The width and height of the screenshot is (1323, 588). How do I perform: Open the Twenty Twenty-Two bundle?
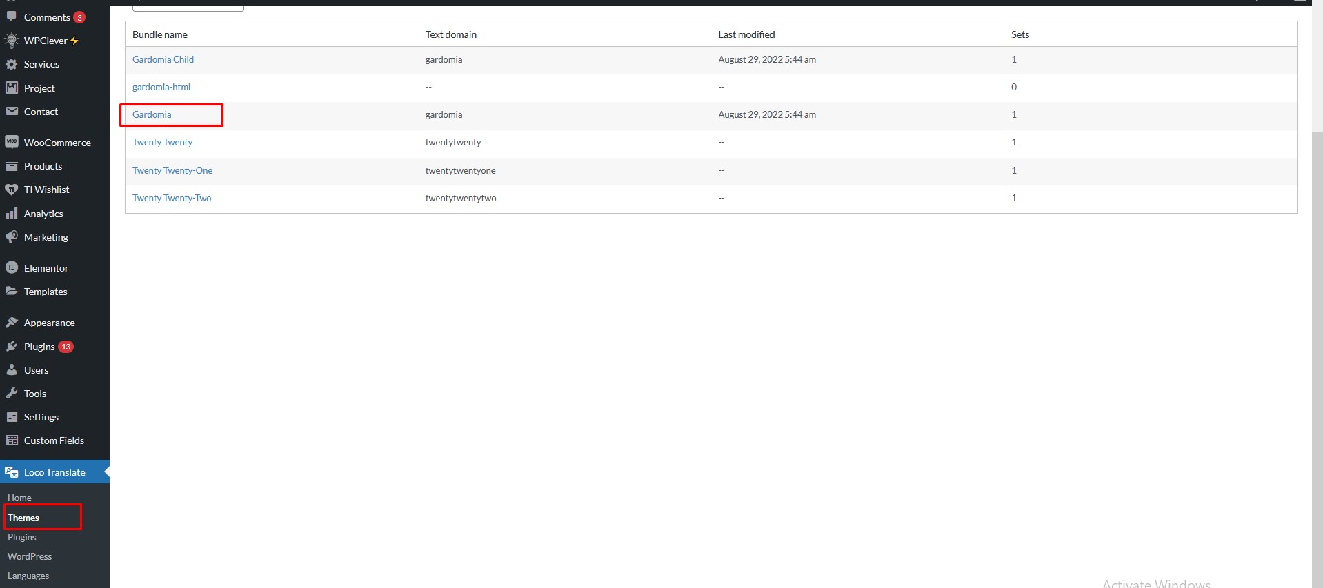tap(172, 198)
